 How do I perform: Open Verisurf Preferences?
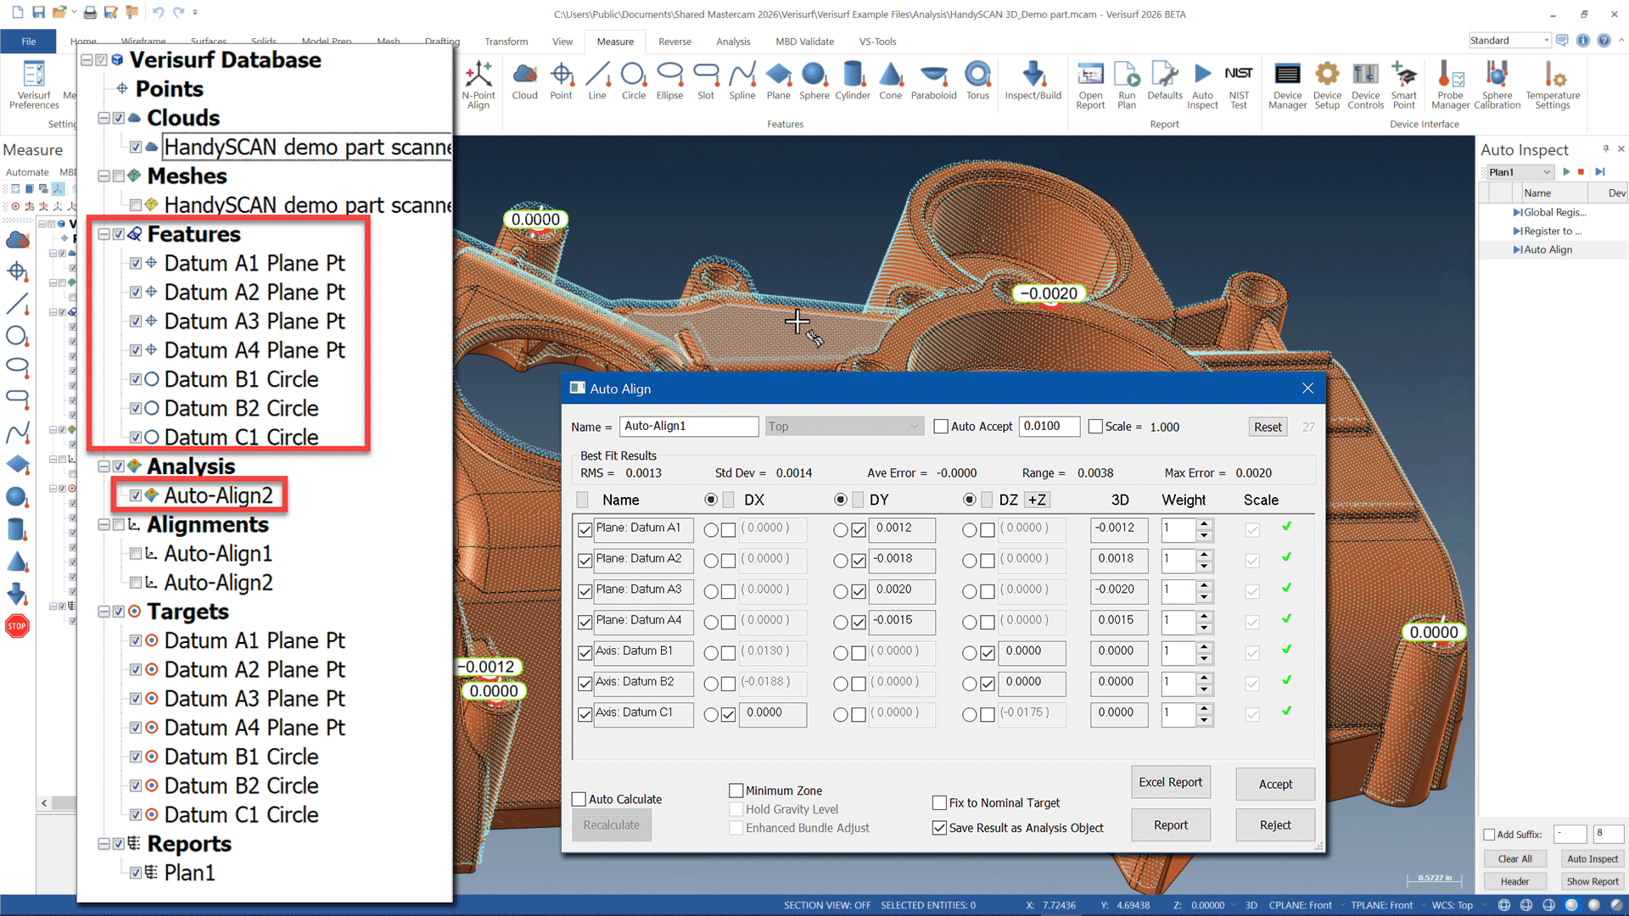pyautogui.click(x=34, y=85)
